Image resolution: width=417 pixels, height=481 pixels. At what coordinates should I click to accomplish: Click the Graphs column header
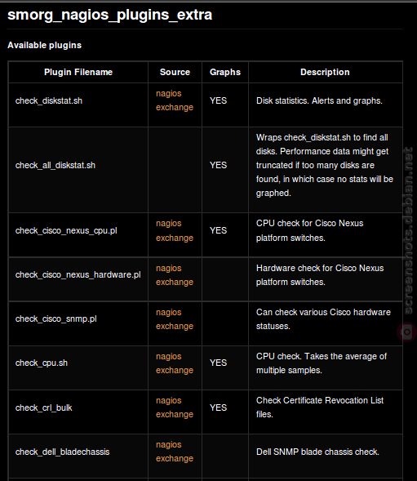pos(225,72)
